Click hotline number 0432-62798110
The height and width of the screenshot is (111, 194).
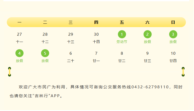150,87
